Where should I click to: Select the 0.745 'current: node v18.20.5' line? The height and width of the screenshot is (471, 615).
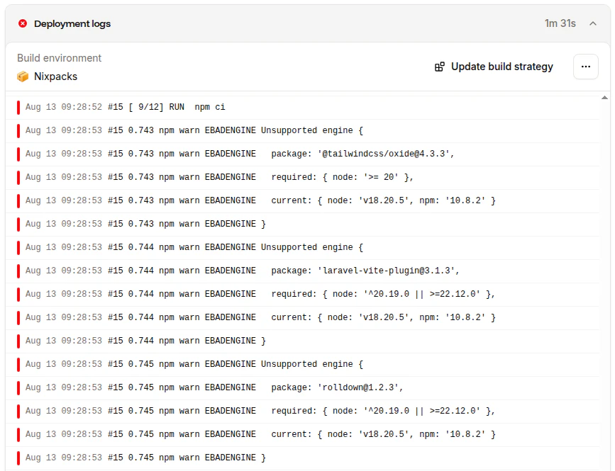tap(302, 434)
